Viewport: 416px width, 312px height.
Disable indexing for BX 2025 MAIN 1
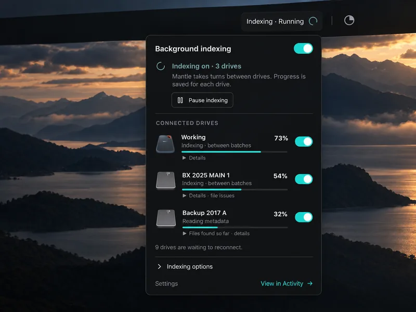(304, 179)
